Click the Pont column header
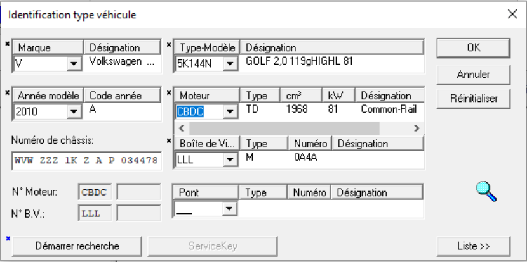 pyautogui.click(x=206, y=192)
